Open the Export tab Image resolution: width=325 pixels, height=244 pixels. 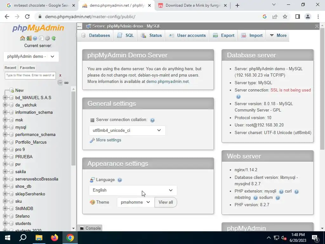[x=223, y=36]
